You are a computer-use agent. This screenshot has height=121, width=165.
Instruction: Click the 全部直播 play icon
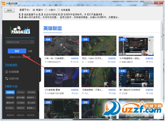tap(7, 72)
